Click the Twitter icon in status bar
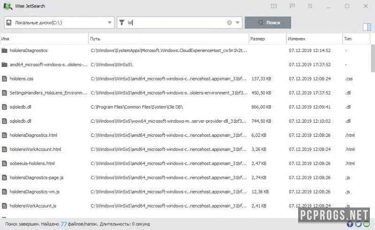Screen dimensions: 375x230 [x=358, y=224]
